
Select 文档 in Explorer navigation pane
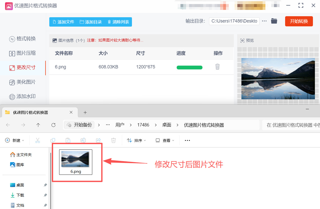pyautogui.click(x=17, y=205)
